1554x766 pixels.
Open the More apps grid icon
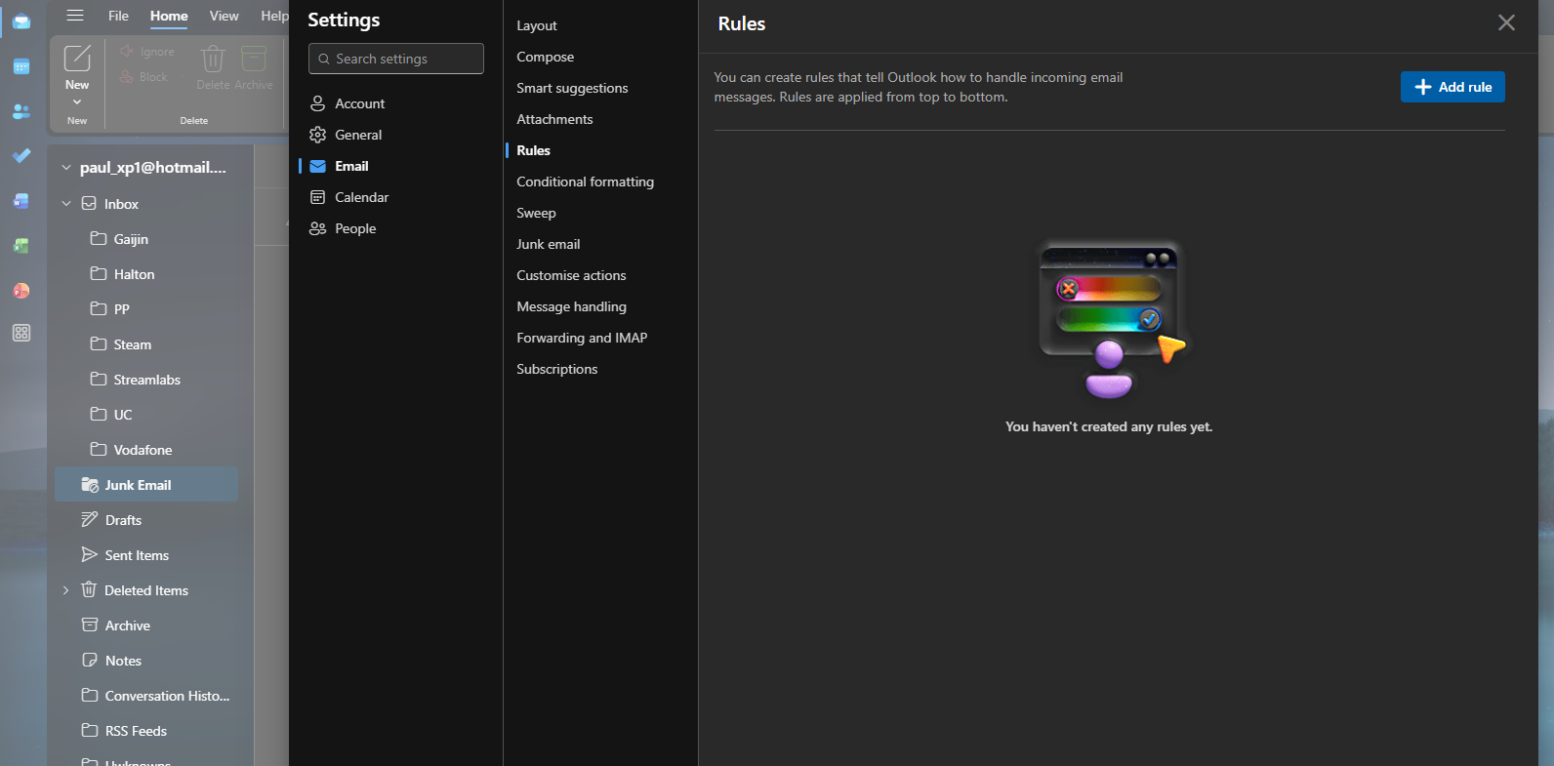pos(21,333)
